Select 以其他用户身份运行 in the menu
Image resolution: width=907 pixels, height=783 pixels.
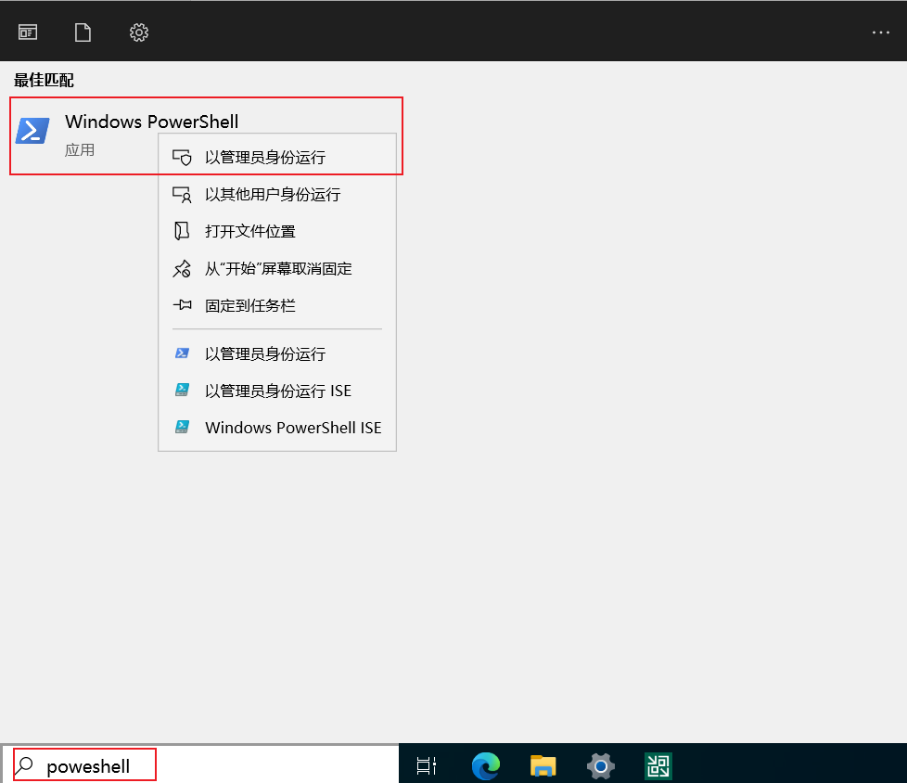(x=271, y=194)
